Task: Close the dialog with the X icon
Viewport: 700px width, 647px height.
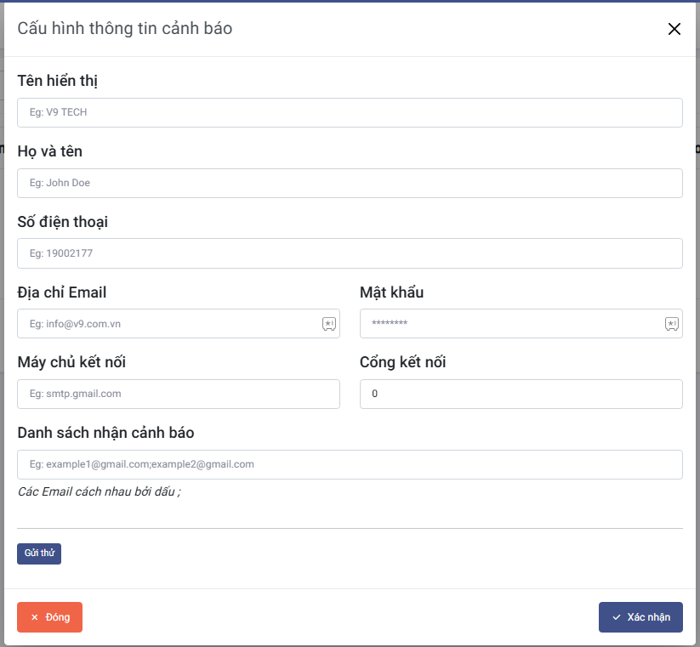Action: click(x=674, y=29)
